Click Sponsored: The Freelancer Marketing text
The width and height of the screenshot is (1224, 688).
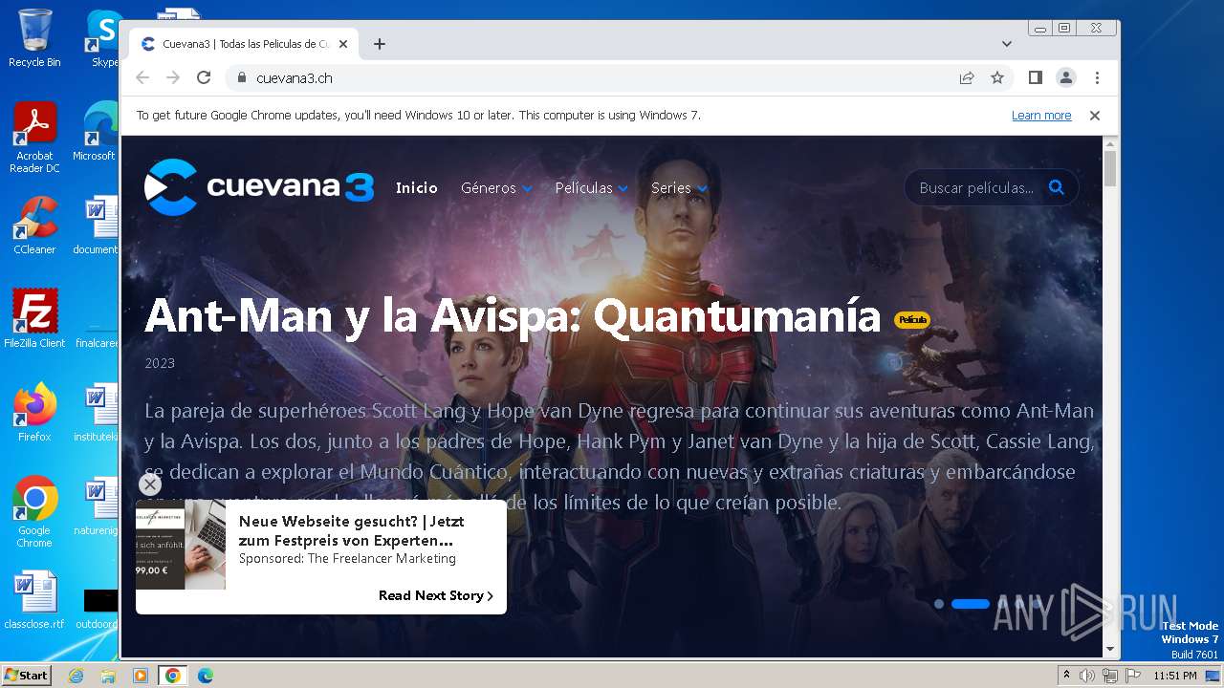[x=347, y=558]
